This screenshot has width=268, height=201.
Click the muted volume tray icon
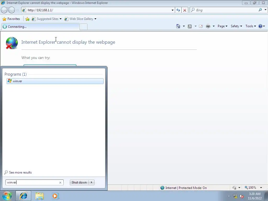tap(242, 196)
